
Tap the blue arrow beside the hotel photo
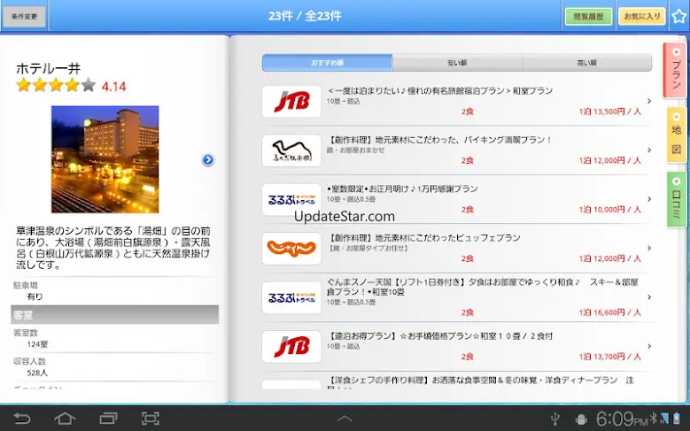pos(207,160)
